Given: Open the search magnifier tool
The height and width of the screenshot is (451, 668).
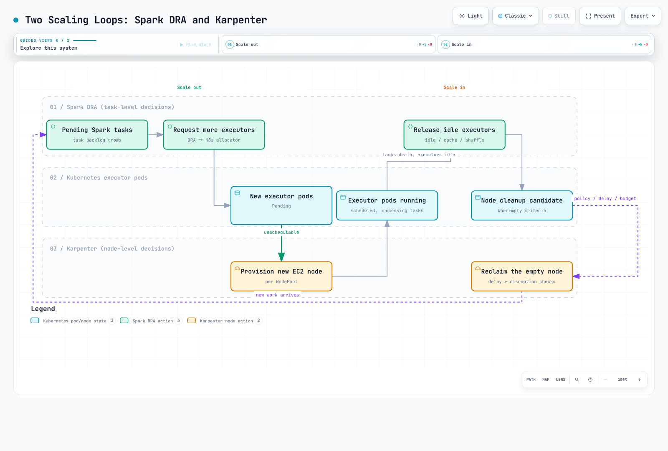Looking at the screenshot, I should coord(577,380).
